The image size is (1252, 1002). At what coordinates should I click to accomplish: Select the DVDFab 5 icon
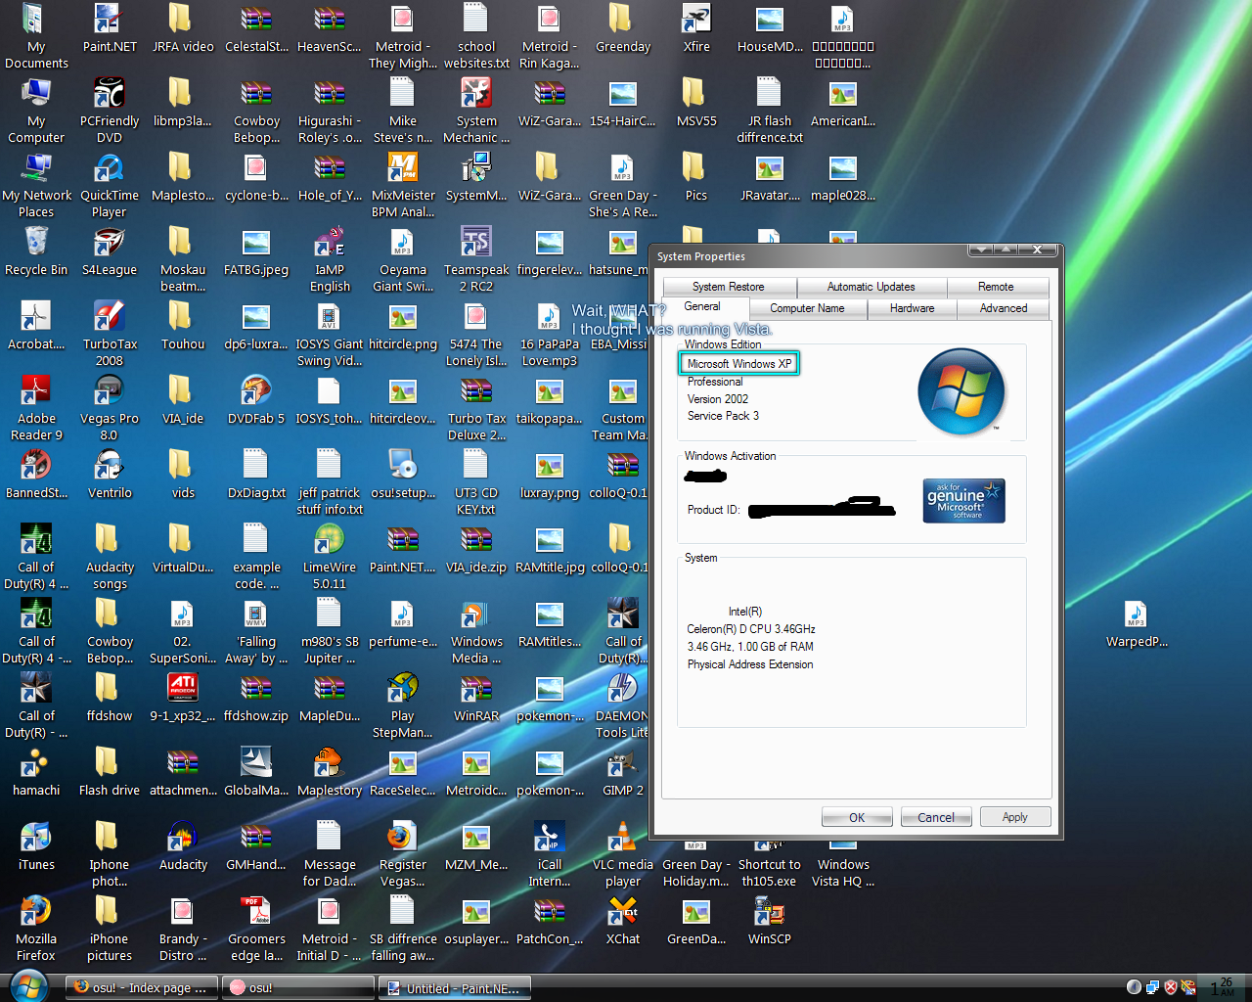256,400
